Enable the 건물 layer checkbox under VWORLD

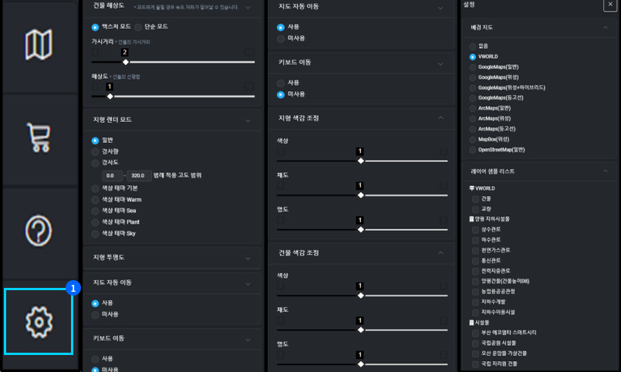(x=475, y=198)
